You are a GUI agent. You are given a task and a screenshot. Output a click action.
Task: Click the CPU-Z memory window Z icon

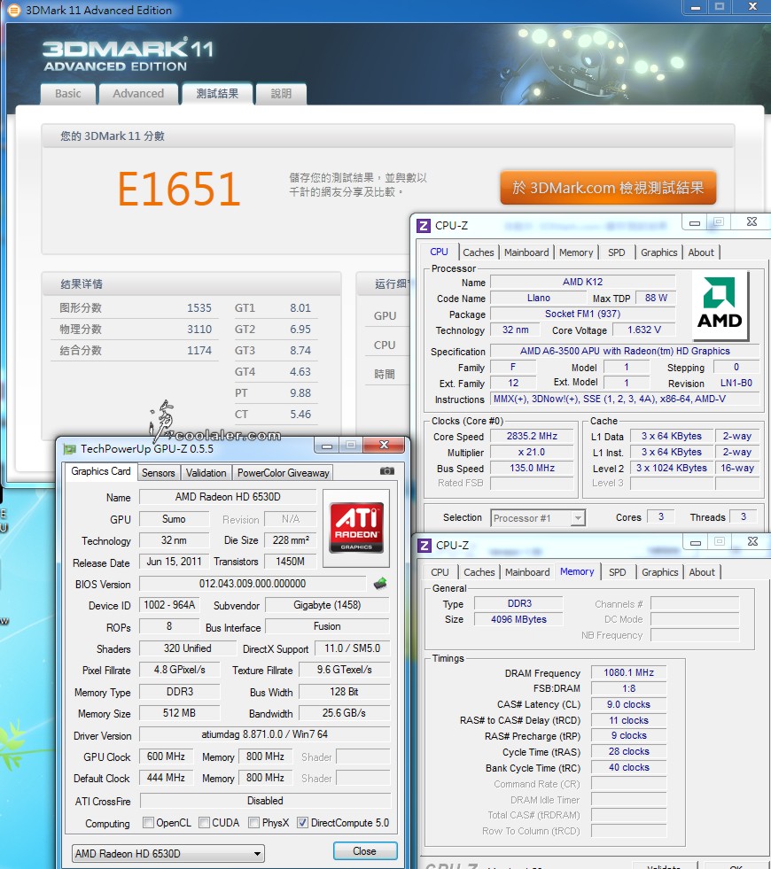(x=424, y=545)
